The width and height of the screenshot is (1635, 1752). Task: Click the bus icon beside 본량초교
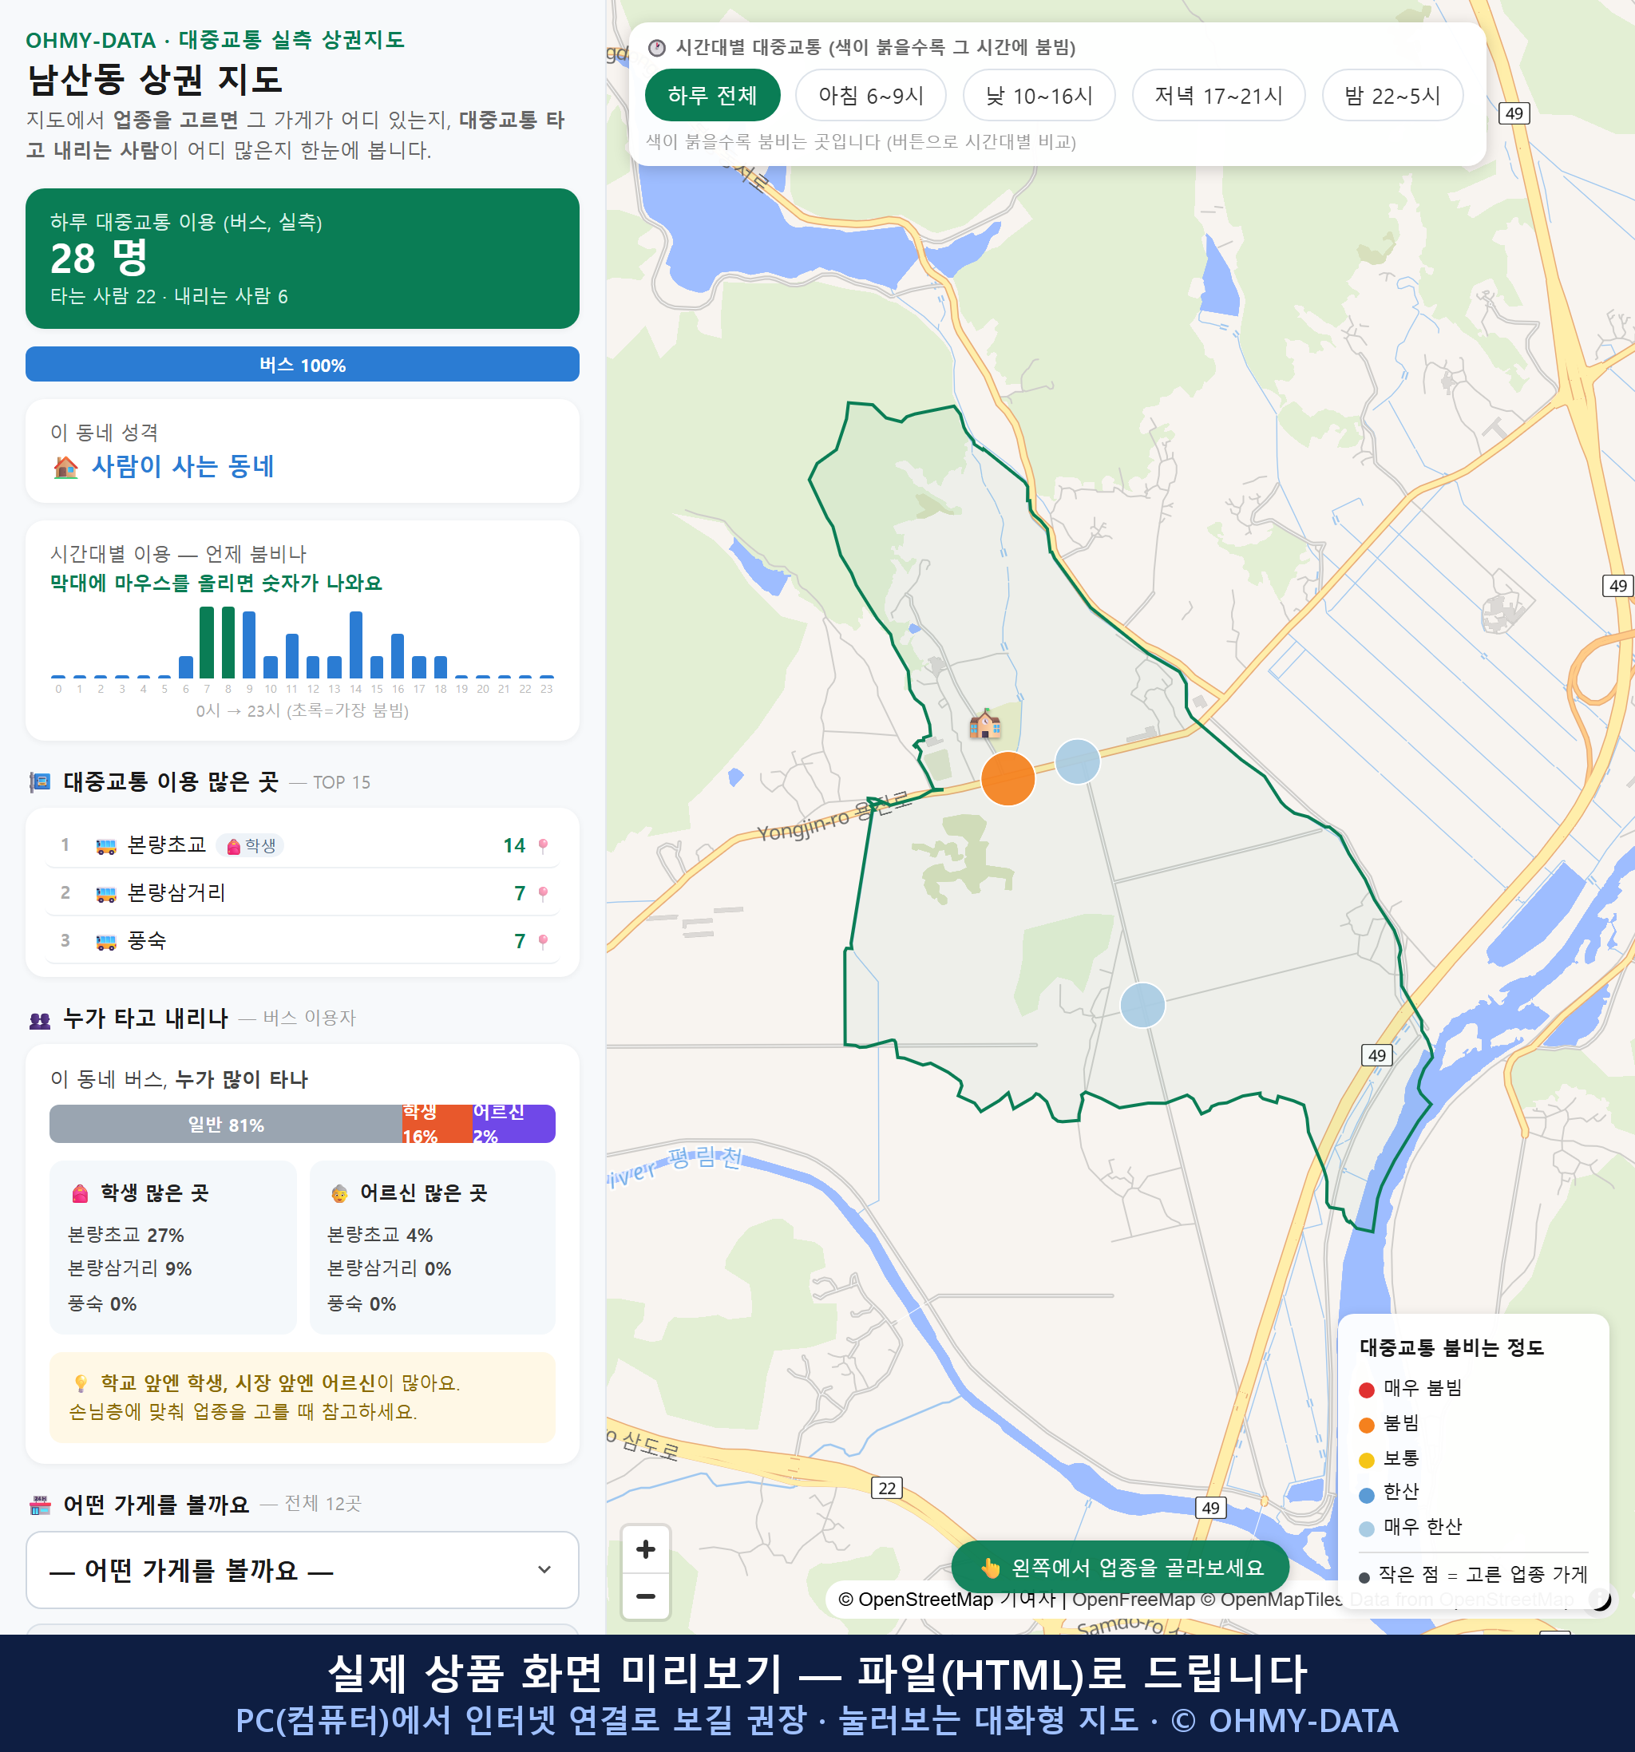105,847
